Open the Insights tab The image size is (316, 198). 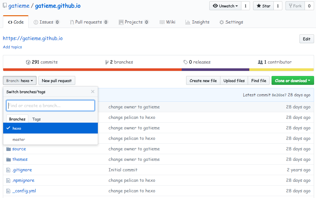point(197,22)
